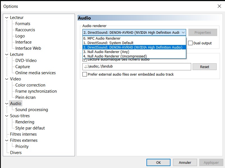The image size is (225, 168).
Task: Select Logo in the tree
Action: tap(20, 36)
